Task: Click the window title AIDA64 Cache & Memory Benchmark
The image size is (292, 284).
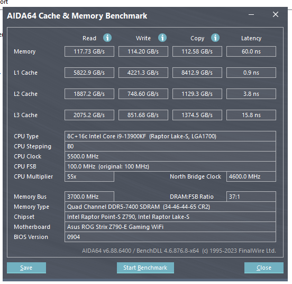Action: tap(77, 16)
